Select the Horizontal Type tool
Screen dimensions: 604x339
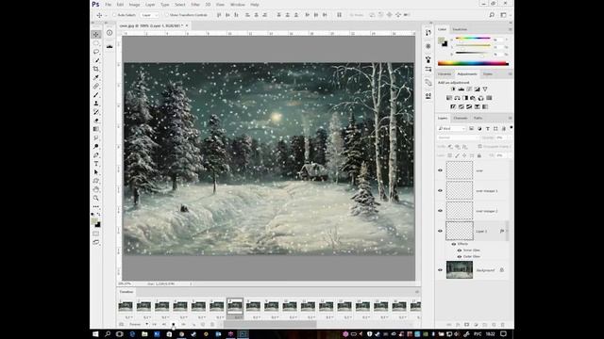pyautogui.click(x=96, y=163)
